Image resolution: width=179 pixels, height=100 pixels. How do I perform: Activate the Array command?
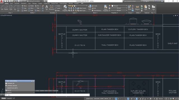pyautogui.click(x=37, y=11)
